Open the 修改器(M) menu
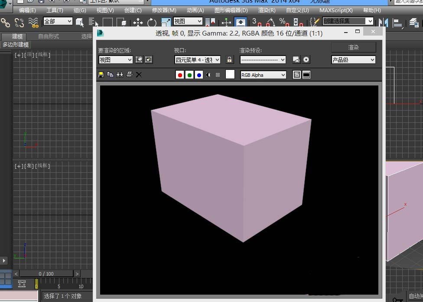The width and height of the screenshot is (423, 302). click(x=164, y=10)
